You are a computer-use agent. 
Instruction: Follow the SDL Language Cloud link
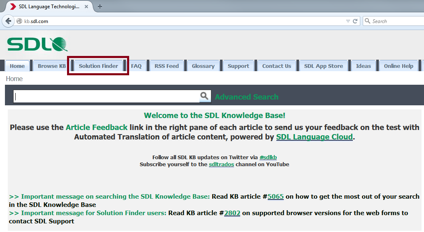pyautogui.click(x=315, y=137)
